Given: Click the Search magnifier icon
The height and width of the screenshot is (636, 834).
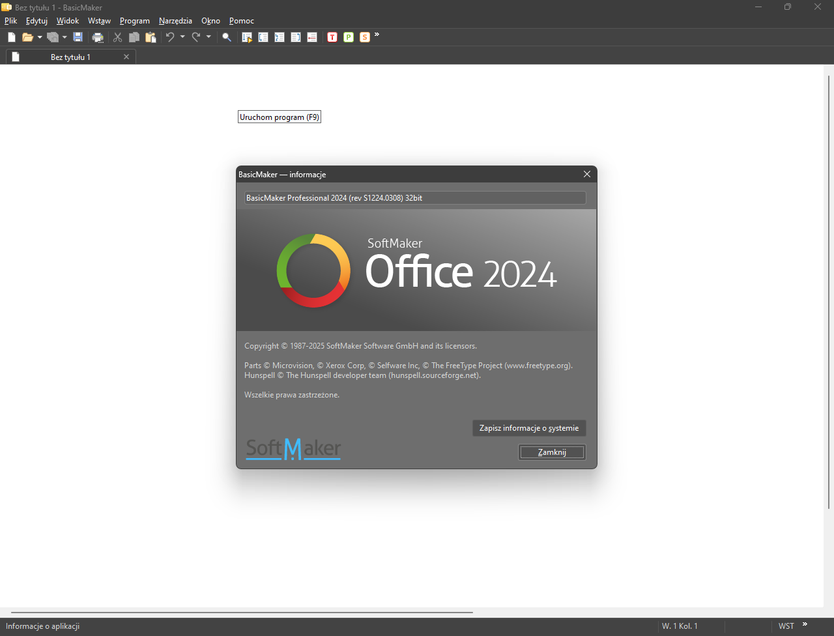Looking at the screenshot, I should pyautogui.click(x=227, y=37).
